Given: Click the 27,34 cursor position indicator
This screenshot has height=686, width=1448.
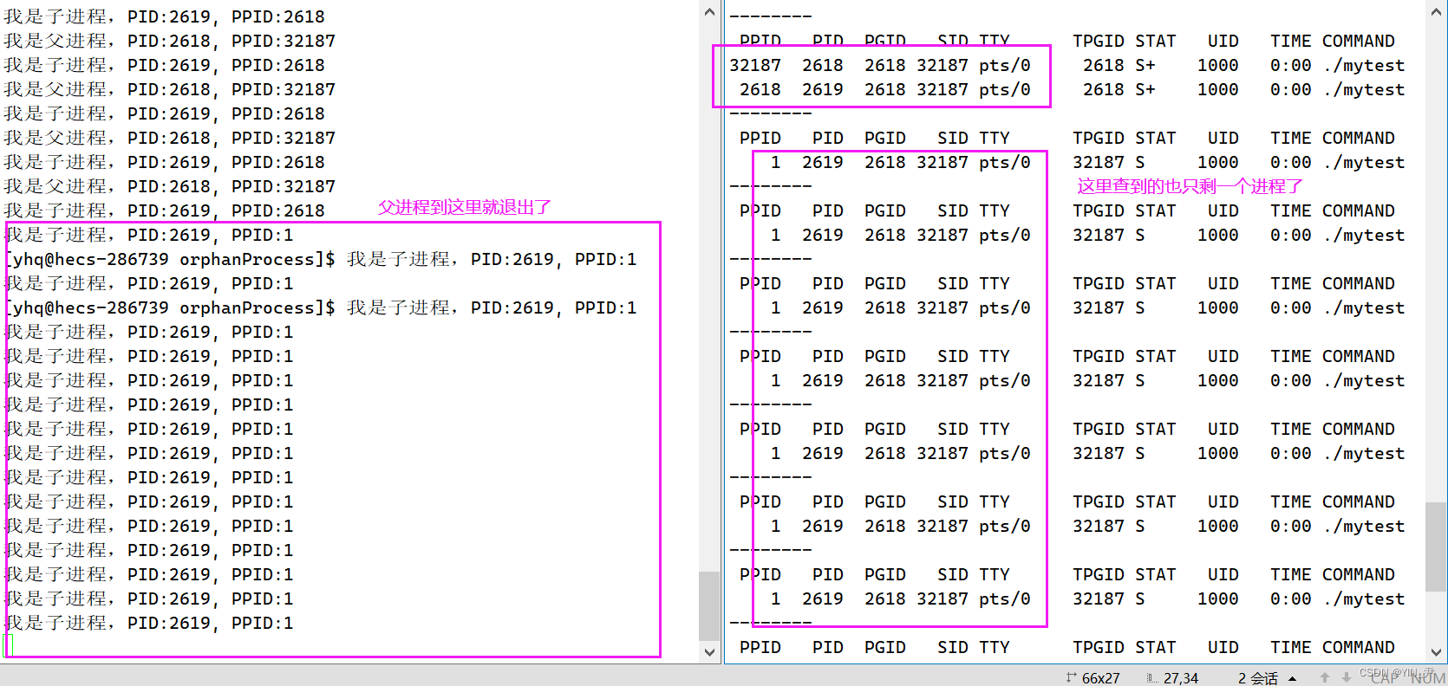Looking at the screenshot, I should (1181, 678).
